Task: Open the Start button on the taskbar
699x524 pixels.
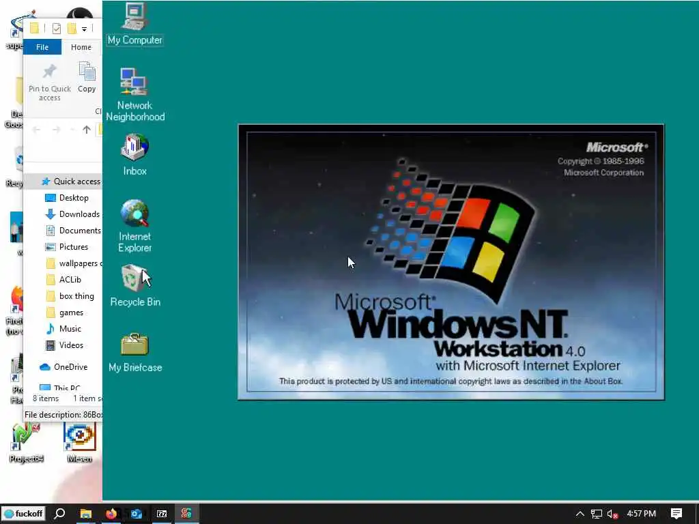Action: 24,513
